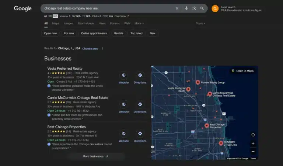Get directions to Best Chicago Properties
Screen dimensions: 283x166
tap(140, 134)
